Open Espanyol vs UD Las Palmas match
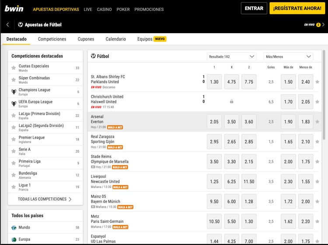Viewport: 328px width, 245px height. [103, 239]
